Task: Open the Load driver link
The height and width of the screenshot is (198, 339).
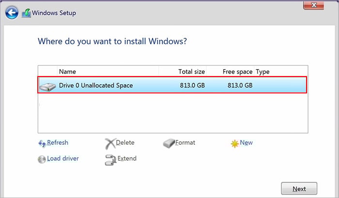Action: click(x=63, y=158)
